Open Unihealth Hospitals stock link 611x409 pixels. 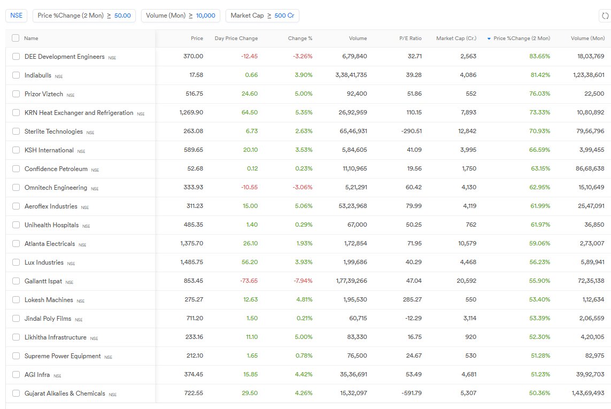click(x=51, y=225)
